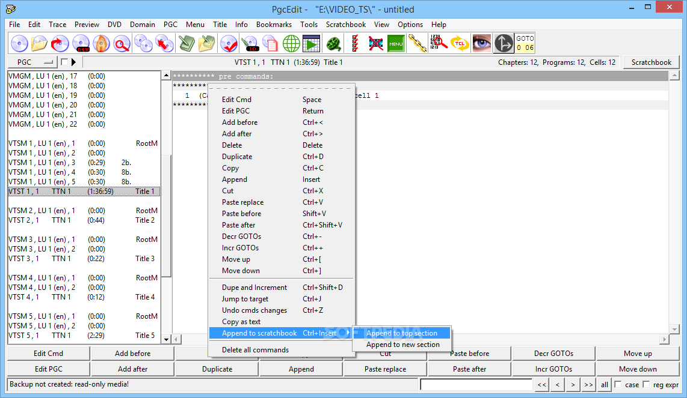Click the search text input field

[x=476, y=384]
